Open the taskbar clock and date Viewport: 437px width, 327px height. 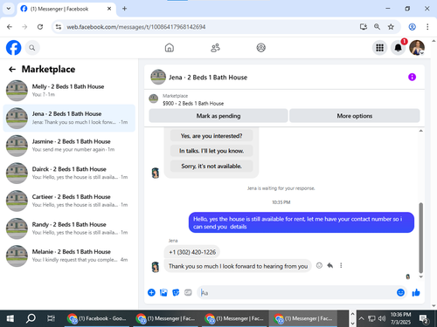click(x=400, y=318)
